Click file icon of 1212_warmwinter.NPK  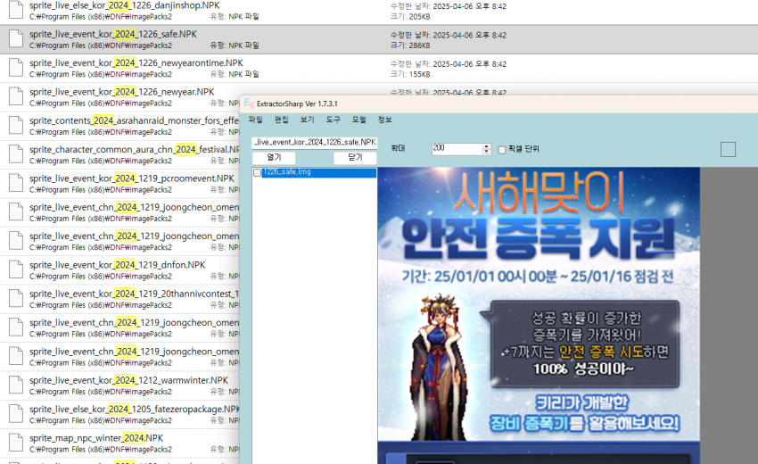tap(15, 385)
